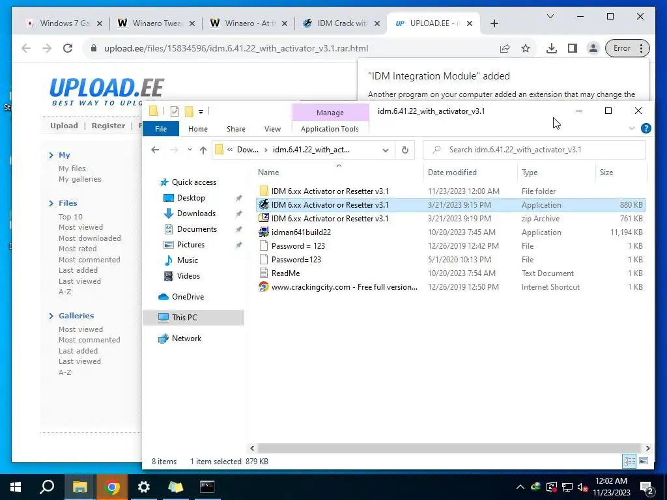Viewport: 667px width, 500px height.
Task: Click the New folder quick access icon
Action: click(x=189, y=111)
